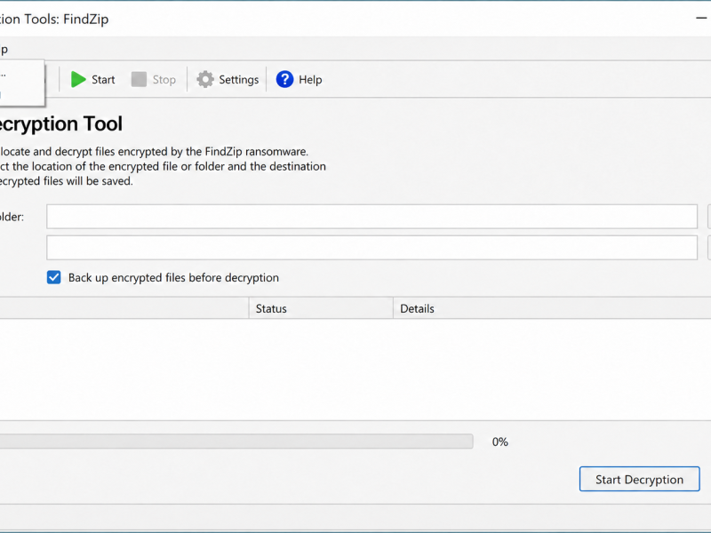Click the 0% progress label
Screen dimensions: 711x533
tap(499, 442)
